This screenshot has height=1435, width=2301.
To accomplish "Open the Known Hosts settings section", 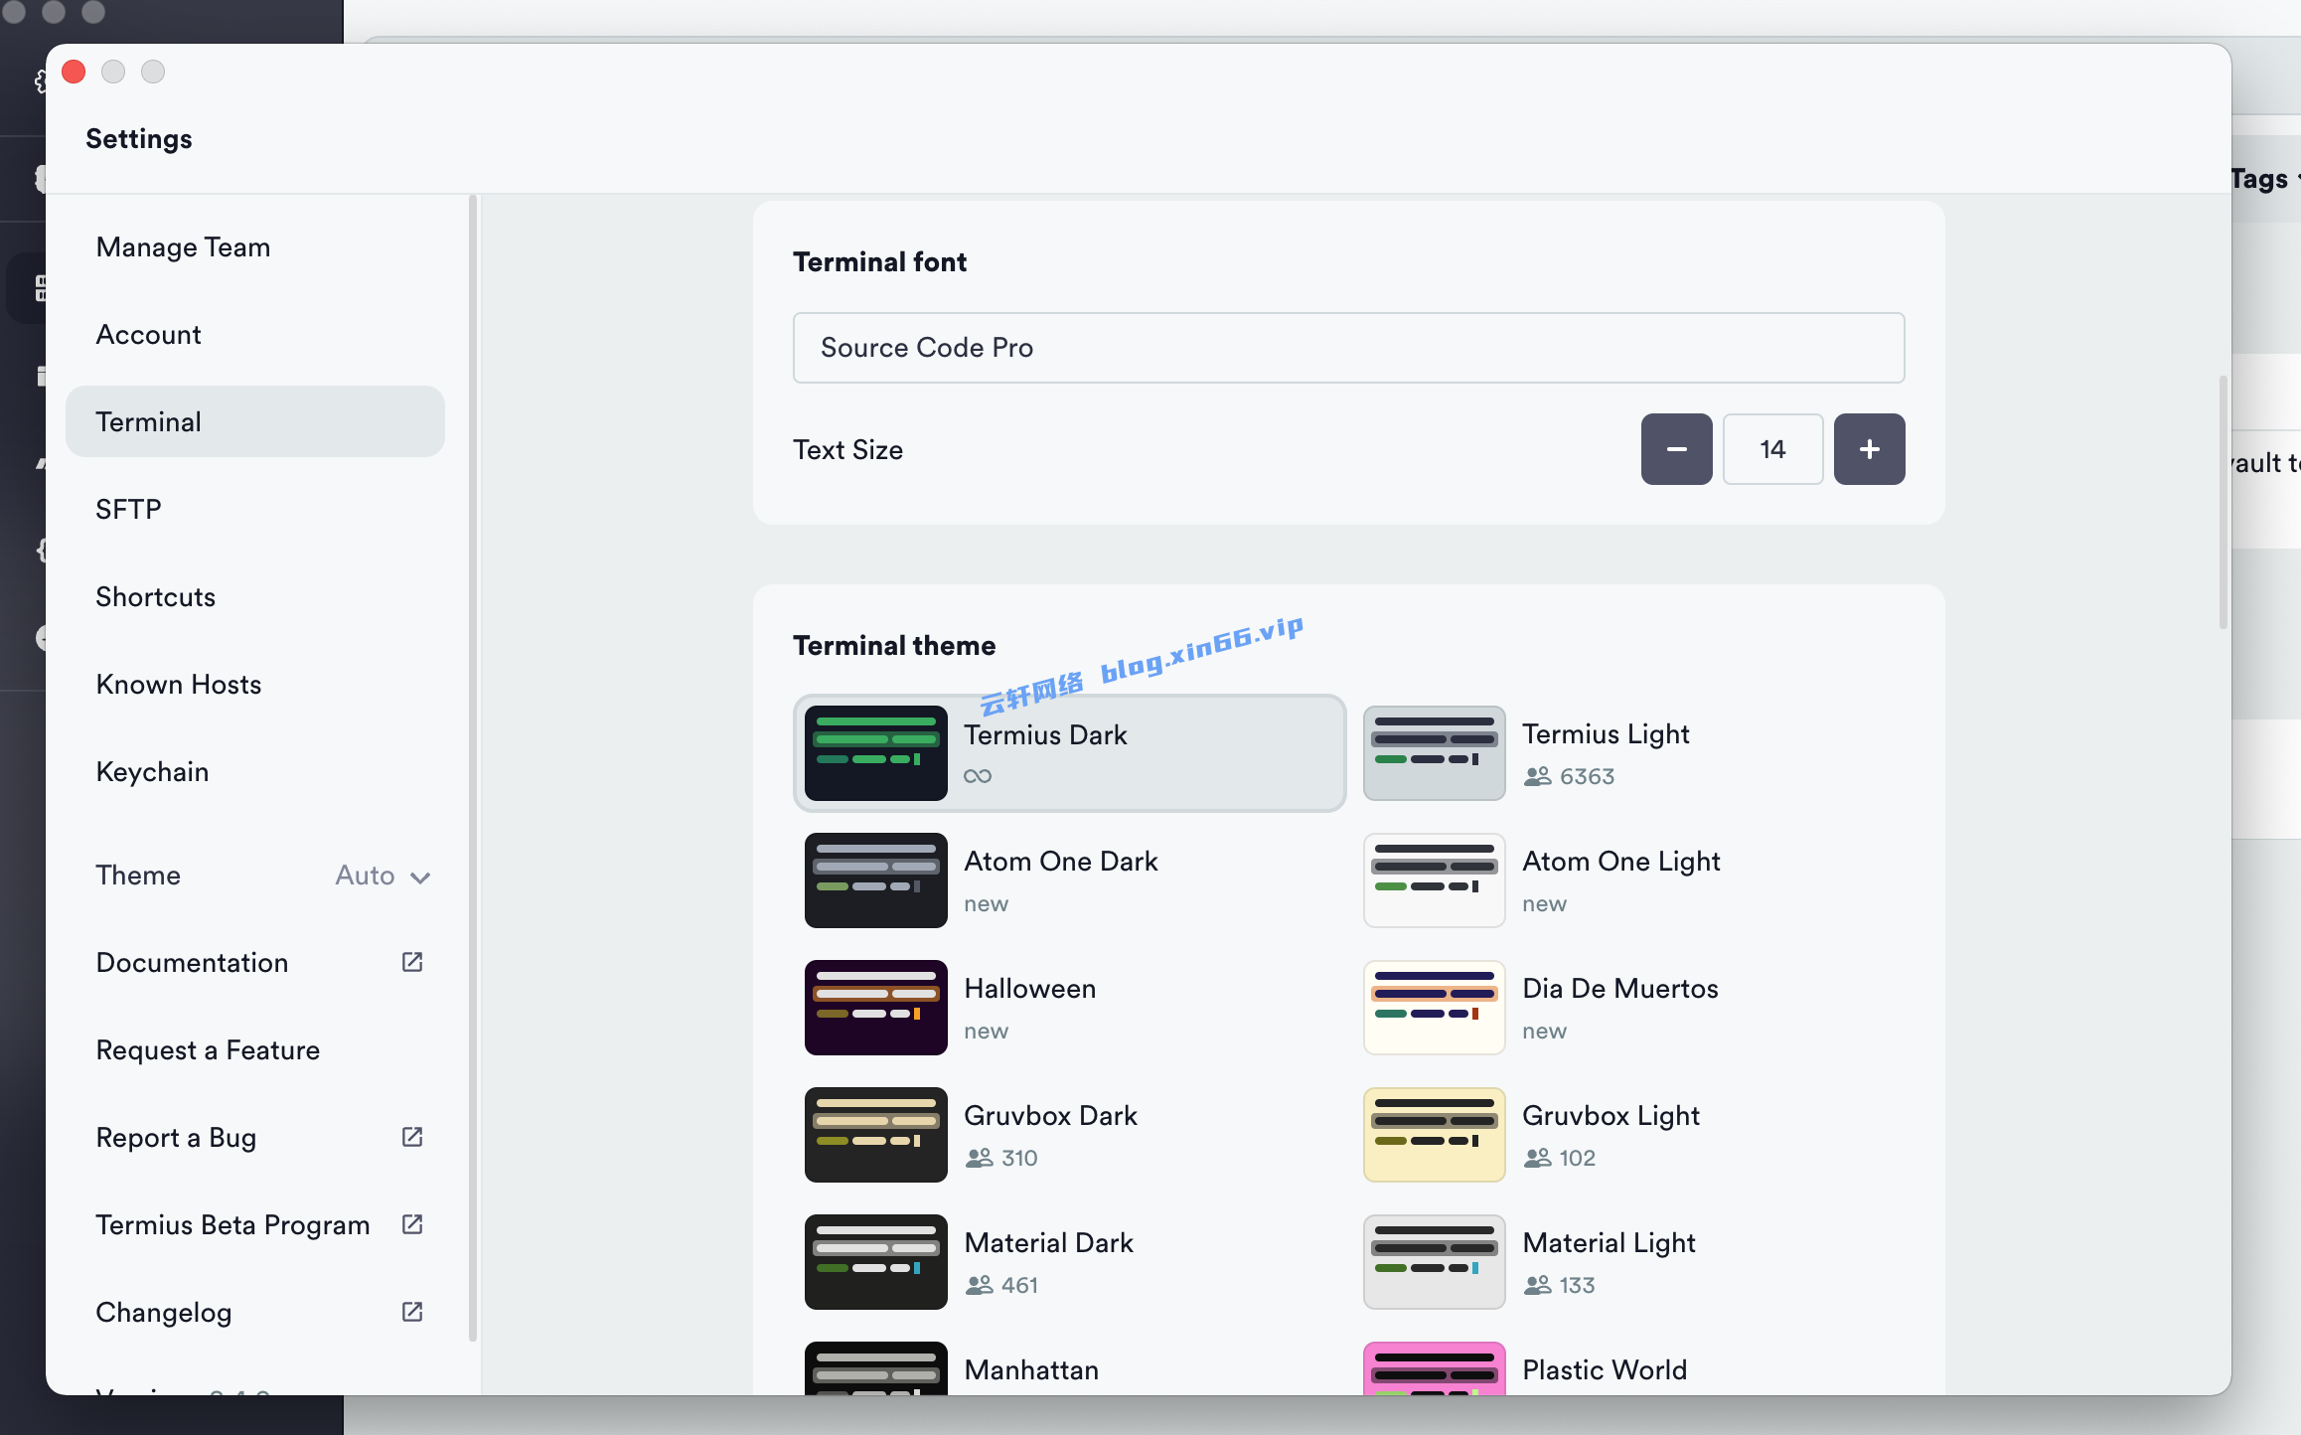I will (x=254, y=684).
